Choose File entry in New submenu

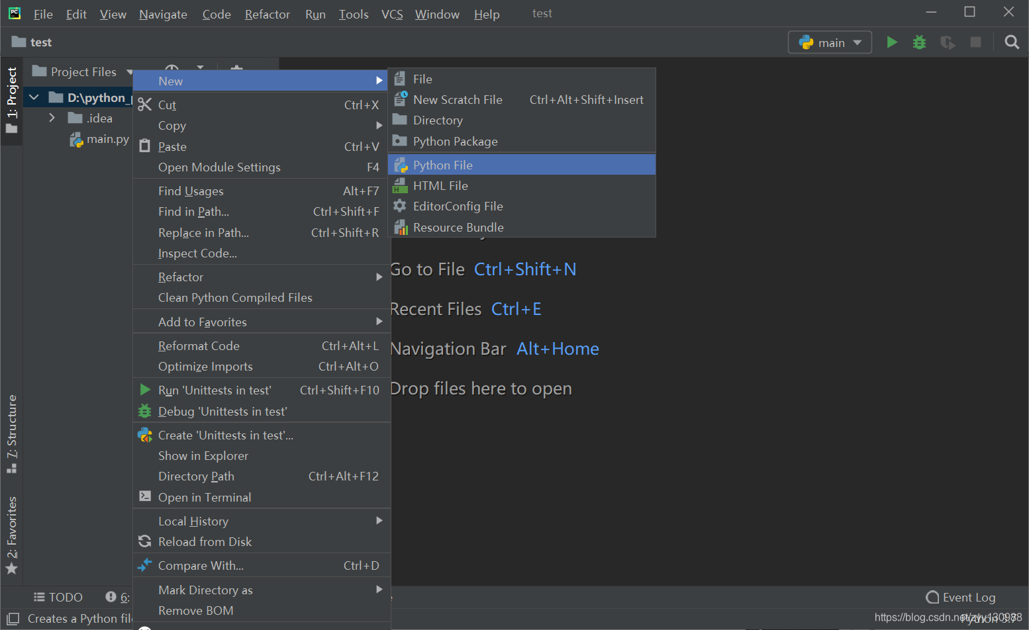(x=522, y=79)
